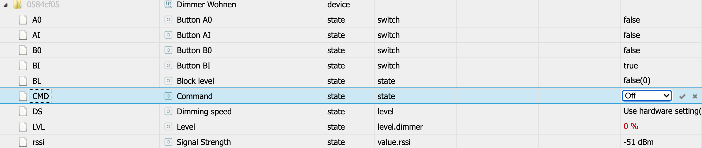Click the state icon beside Dimming speed
The image size is (702, 148).
(168, 112)
